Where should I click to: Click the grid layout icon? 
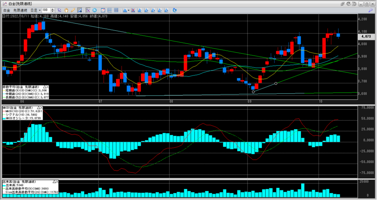tap(116, 10)
